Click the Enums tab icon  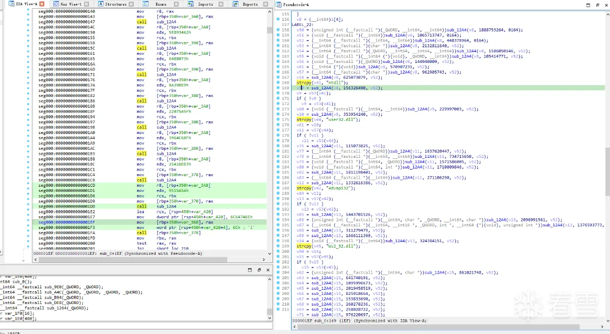(146, 4)
